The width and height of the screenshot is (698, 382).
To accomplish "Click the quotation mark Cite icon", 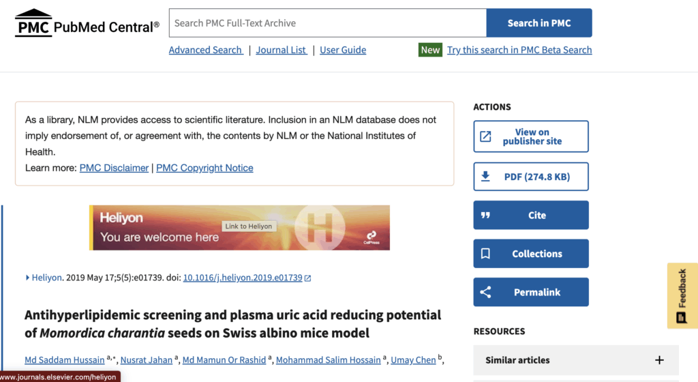I will click(485, 215).
